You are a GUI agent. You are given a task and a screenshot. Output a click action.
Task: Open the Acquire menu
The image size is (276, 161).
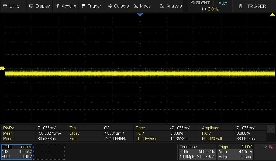[66, 6]
